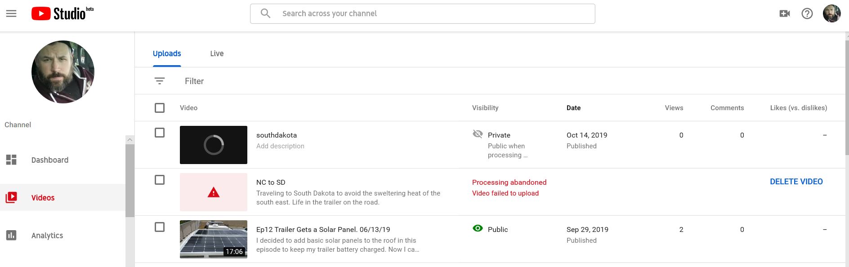Image resolution: width=849 pixels, height=267 pixels.
Task: Open account avatar in top right
Action: click(x=831, y=13)
